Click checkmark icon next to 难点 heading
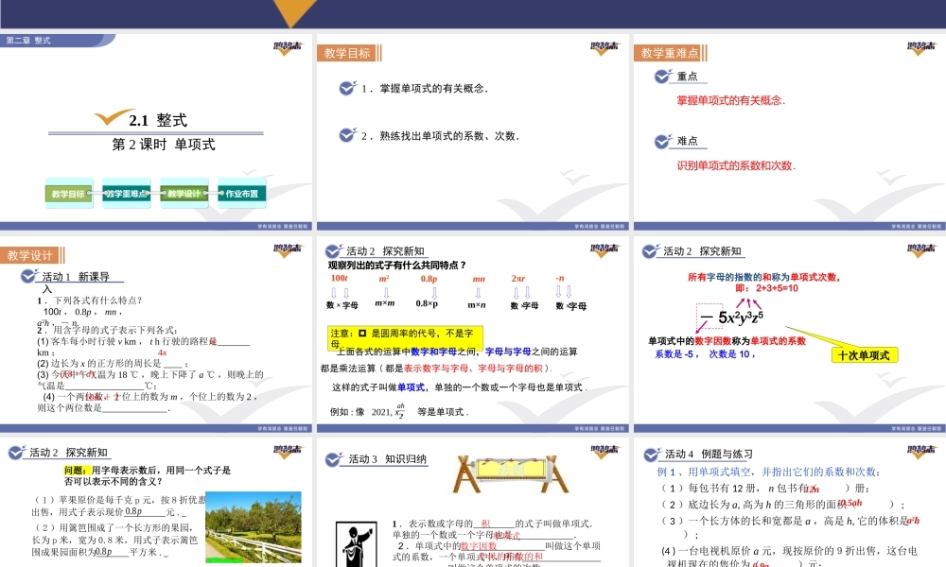946x567 pixels. point(663,141)
